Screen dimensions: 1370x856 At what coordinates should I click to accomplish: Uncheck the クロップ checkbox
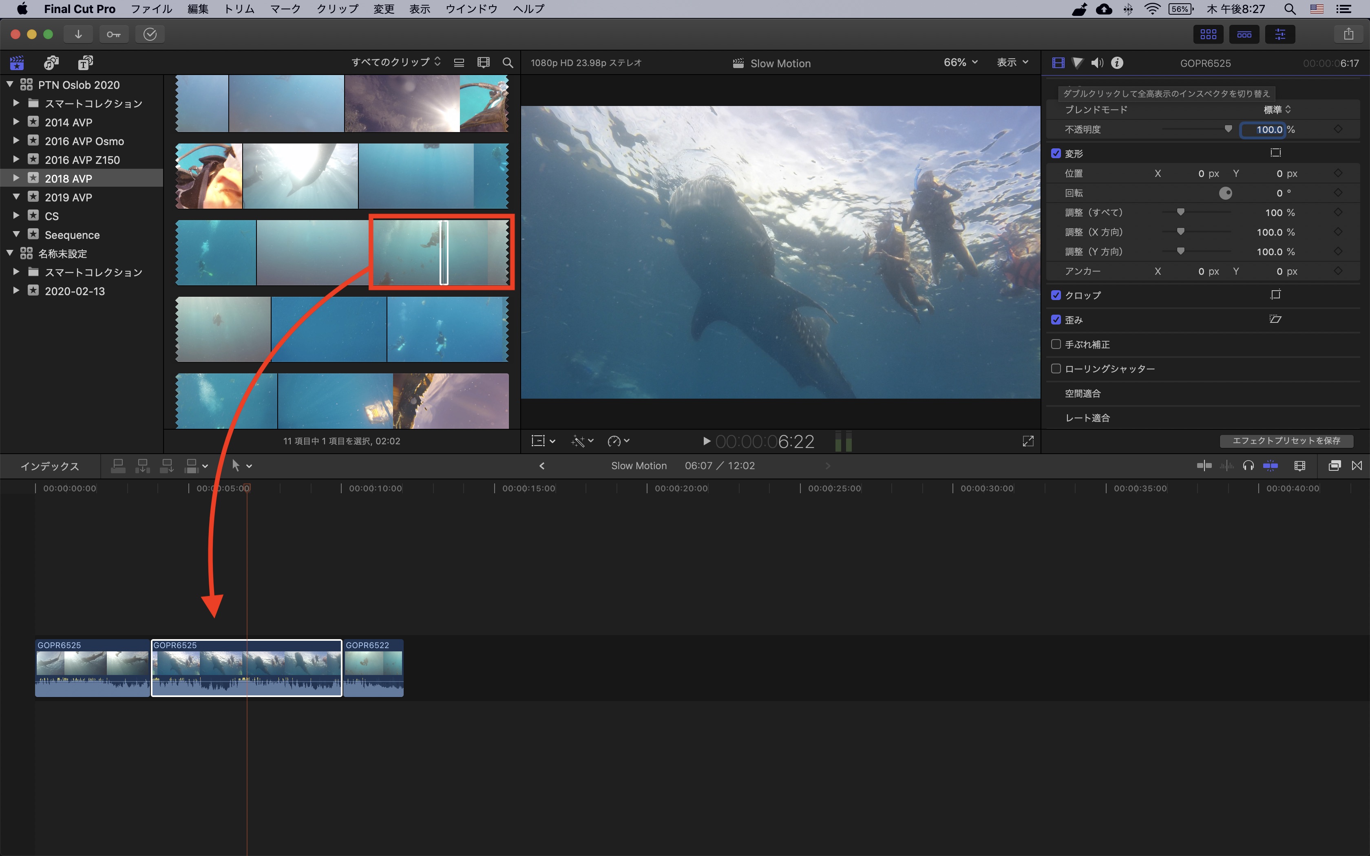point(1056,295)
